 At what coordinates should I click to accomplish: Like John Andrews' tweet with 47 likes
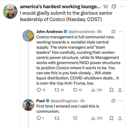point(75,90)
